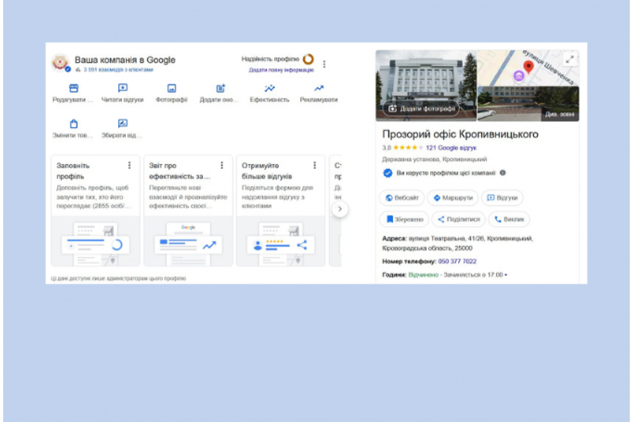Click the company logo avatar
The width and height of the screenshot is (634, 422).
click(x=60, y=63)
